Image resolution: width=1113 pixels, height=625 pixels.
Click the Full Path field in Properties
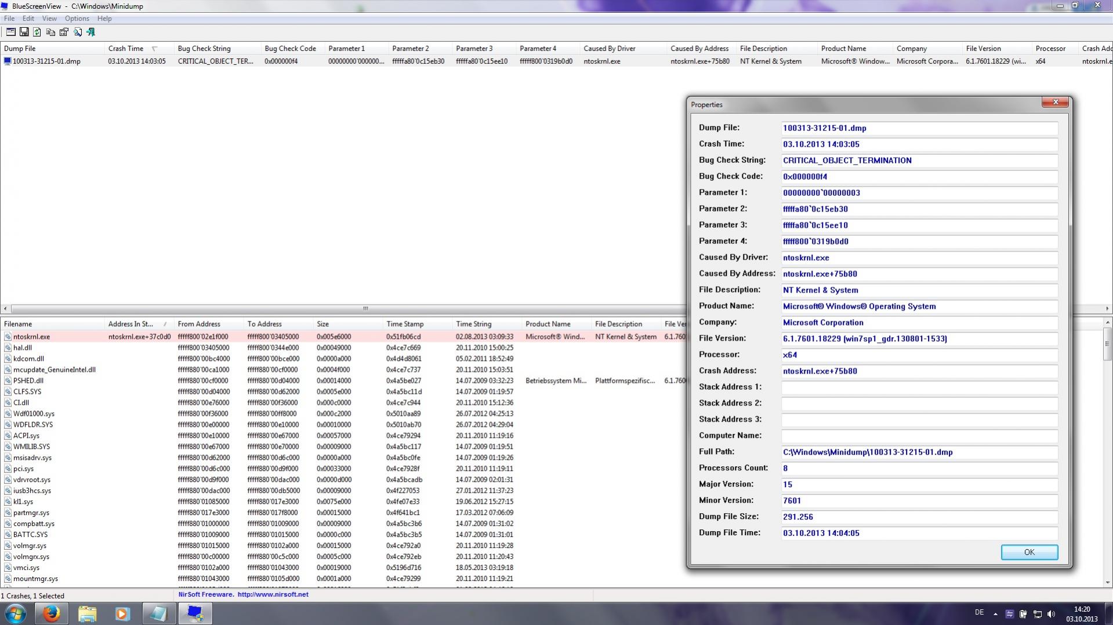(x=919, y=452)
